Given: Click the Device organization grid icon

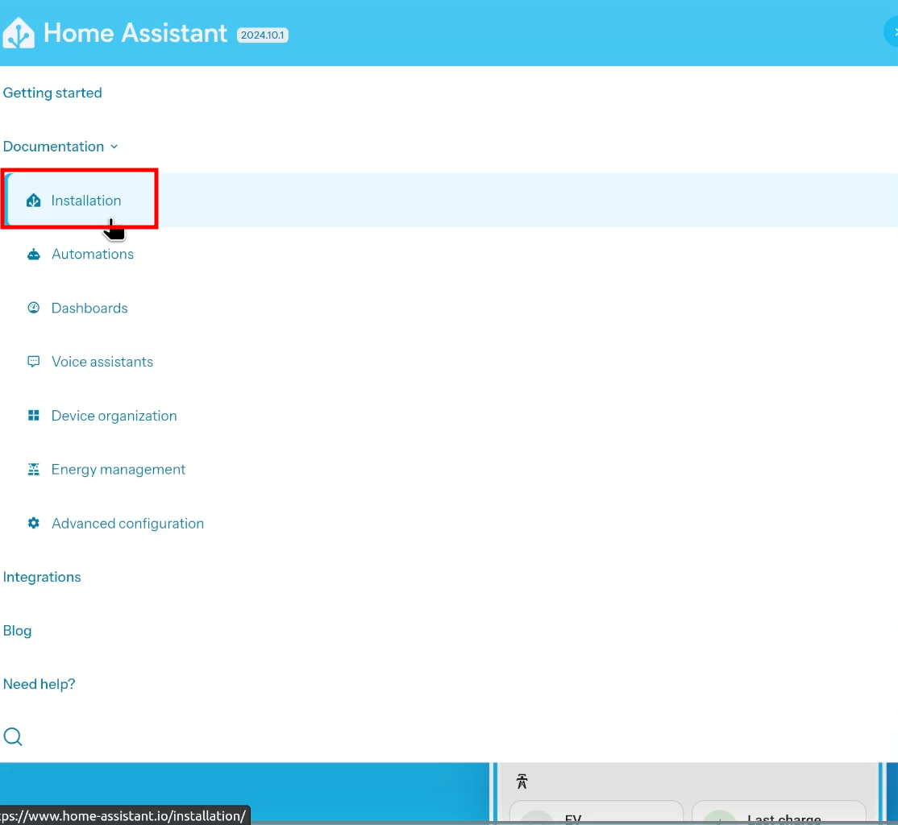Looking at the screenshot, I should point(34,416).
